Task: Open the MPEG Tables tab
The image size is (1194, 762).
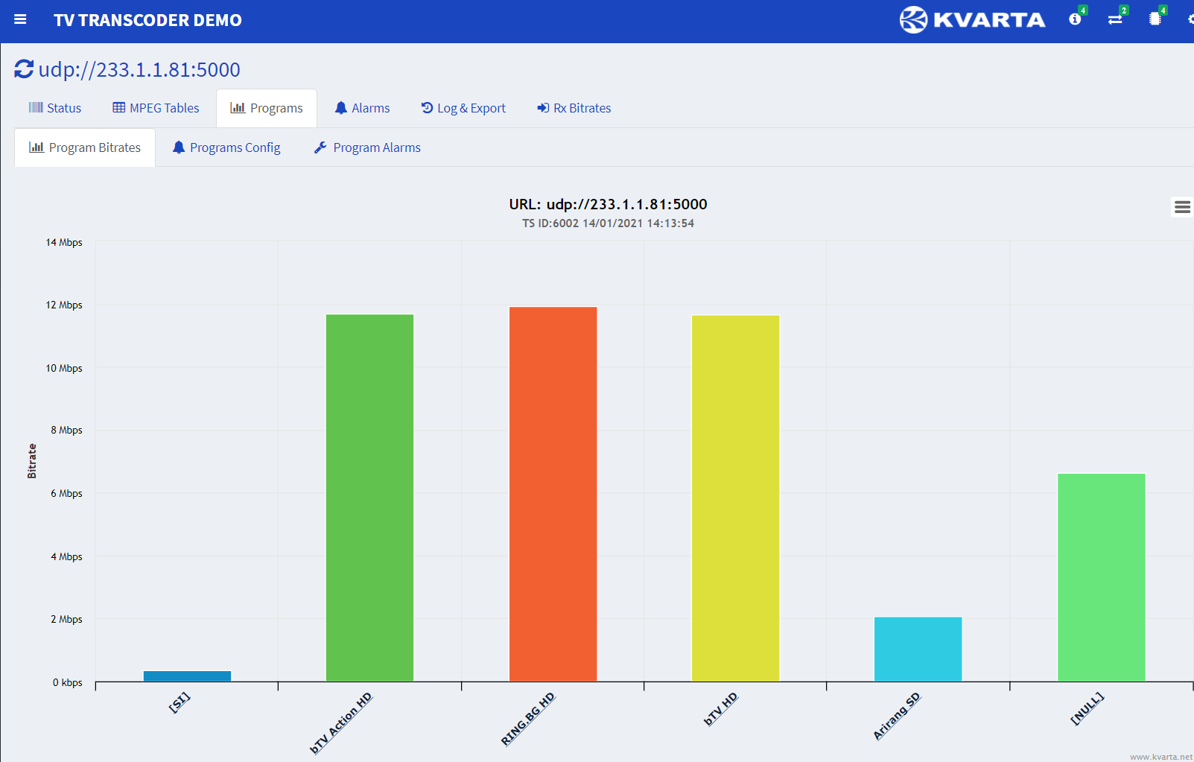Action: coord(156,108)
